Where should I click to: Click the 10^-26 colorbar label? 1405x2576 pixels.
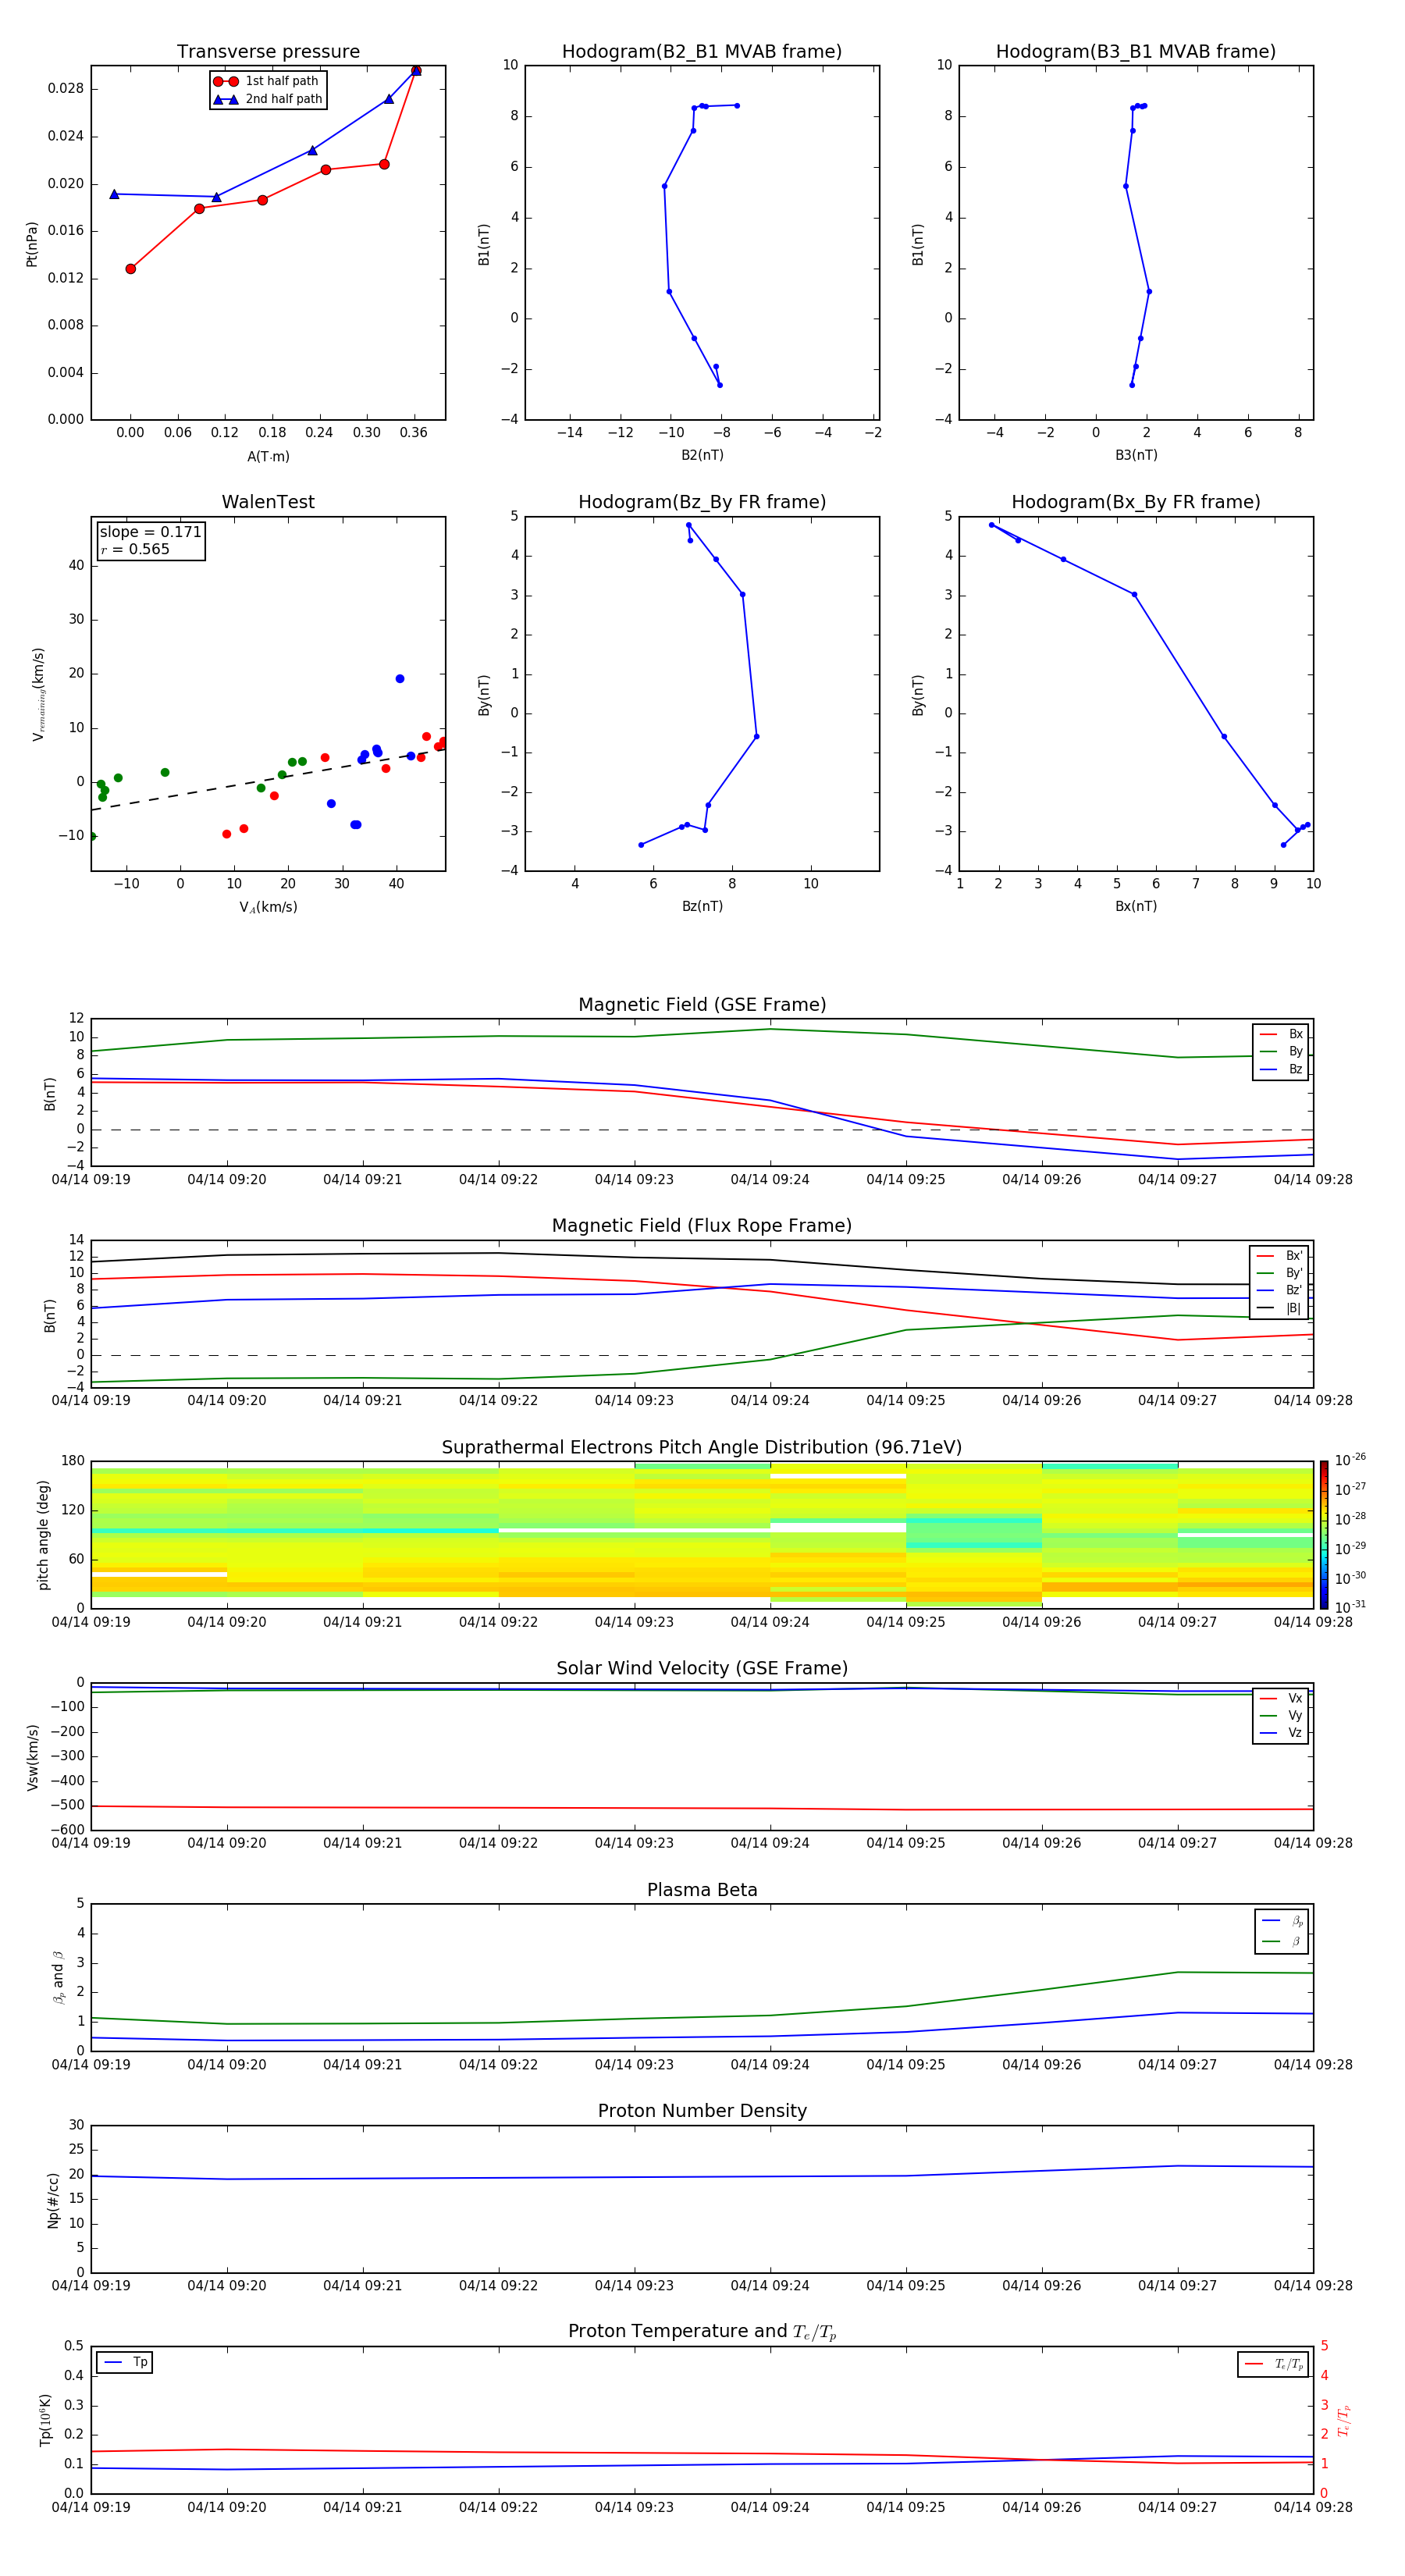tap(1350, 1460)
